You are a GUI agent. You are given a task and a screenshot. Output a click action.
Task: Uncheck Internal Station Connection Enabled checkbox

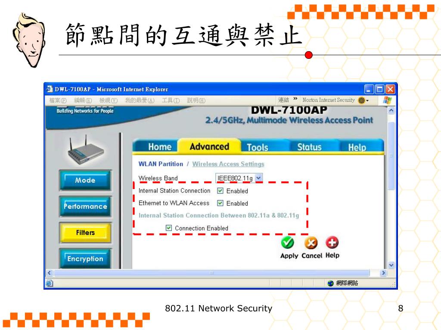click(220, 191)
